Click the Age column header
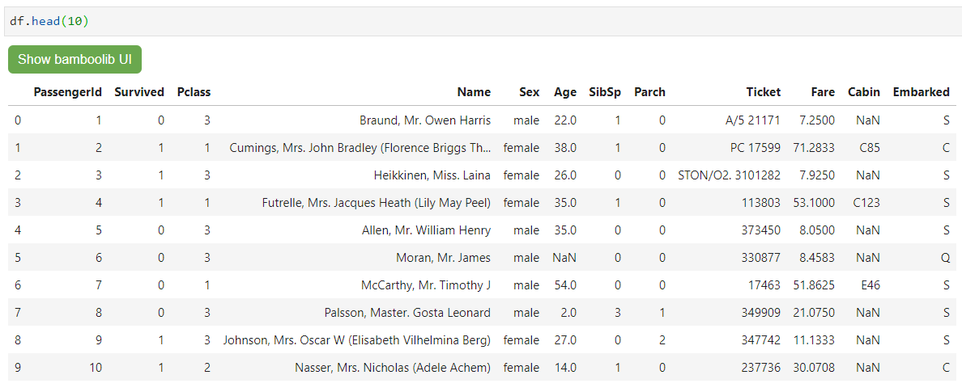 565,92
